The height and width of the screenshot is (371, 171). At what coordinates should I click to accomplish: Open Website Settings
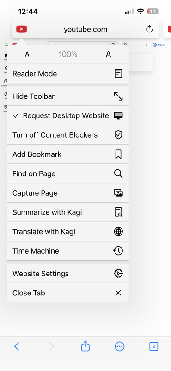click(x=68, y=274)
